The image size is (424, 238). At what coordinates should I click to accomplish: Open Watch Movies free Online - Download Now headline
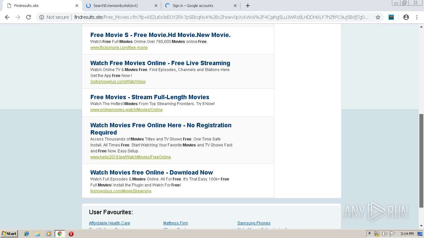click(x=152, y=173)
